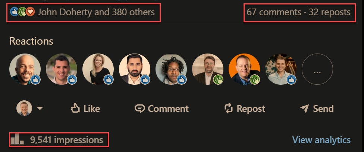
Task: Click the thumbs-up badge on the bald man's avatar
Action: click(x=35, y=80)
